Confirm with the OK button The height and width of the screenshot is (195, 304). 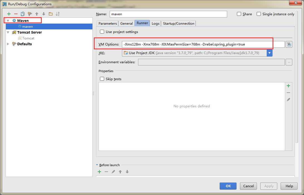tap(228, 186)
